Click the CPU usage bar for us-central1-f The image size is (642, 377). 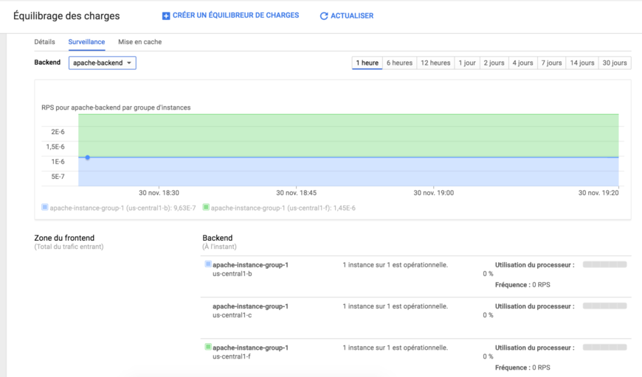click(x=605, y=348)
